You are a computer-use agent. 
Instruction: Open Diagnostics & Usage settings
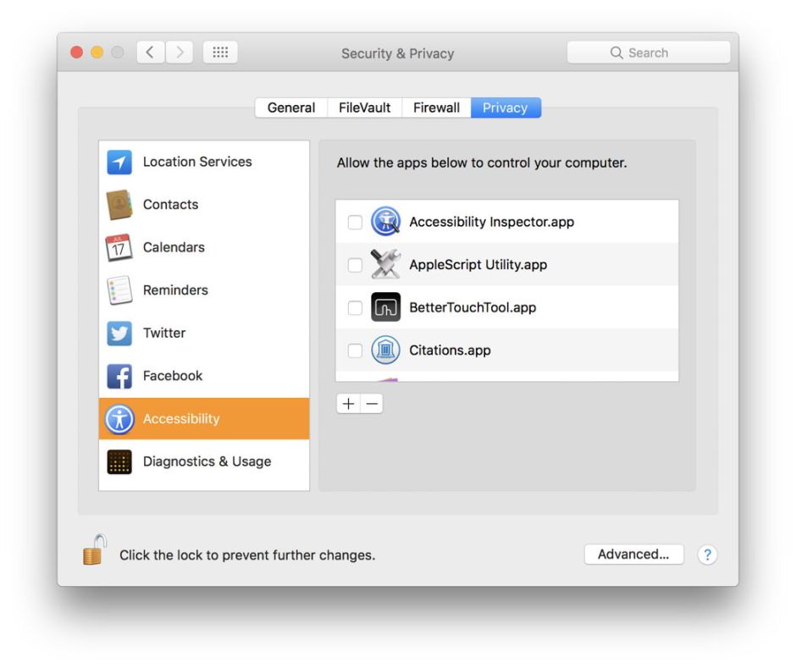(x=119, y=461)
